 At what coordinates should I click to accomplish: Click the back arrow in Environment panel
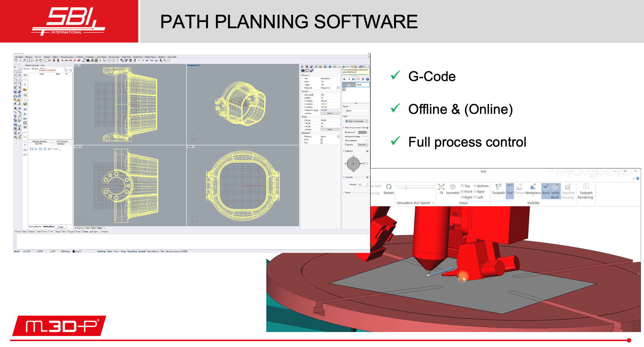pos(344,79)
